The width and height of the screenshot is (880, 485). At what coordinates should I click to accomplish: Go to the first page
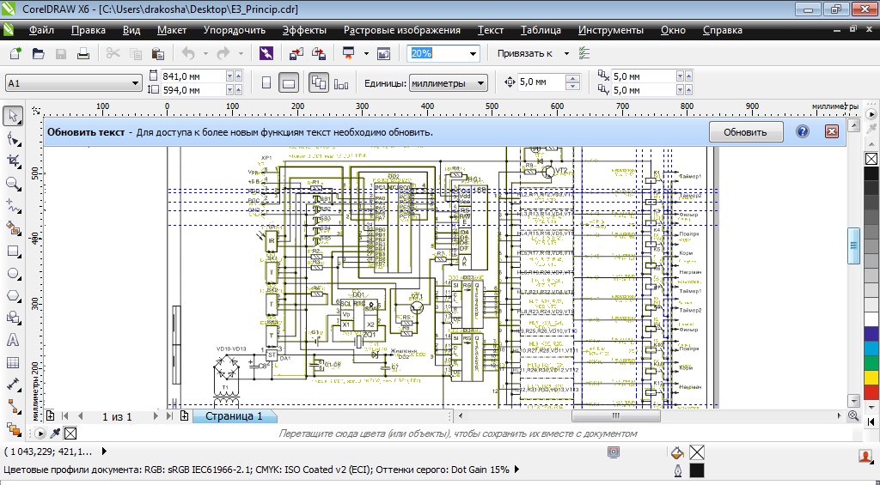[x=64, y=416]
